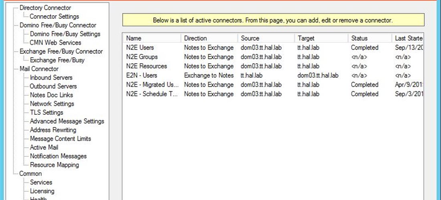Open Inbound Servers under Mail Connector

point(51,78)
